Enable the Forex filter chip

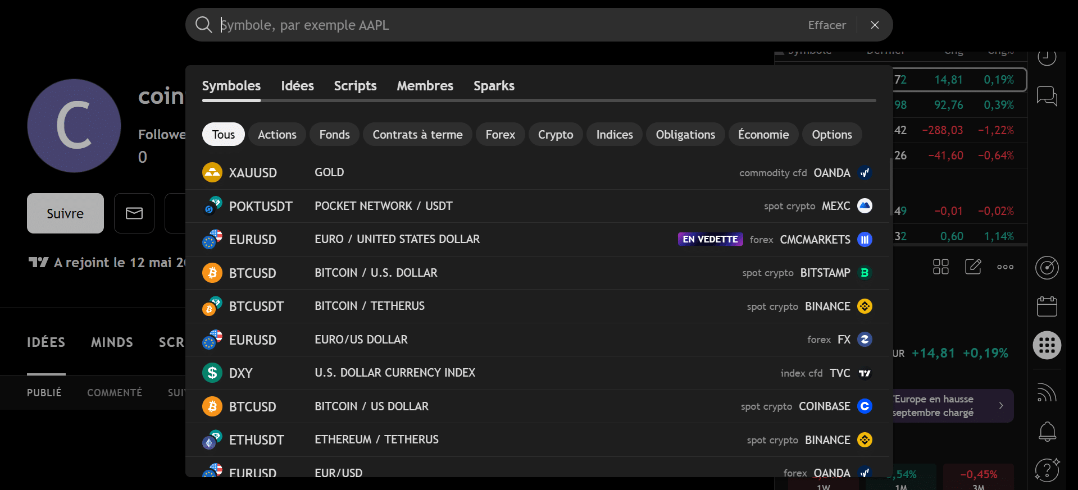(x=500, y=135)
